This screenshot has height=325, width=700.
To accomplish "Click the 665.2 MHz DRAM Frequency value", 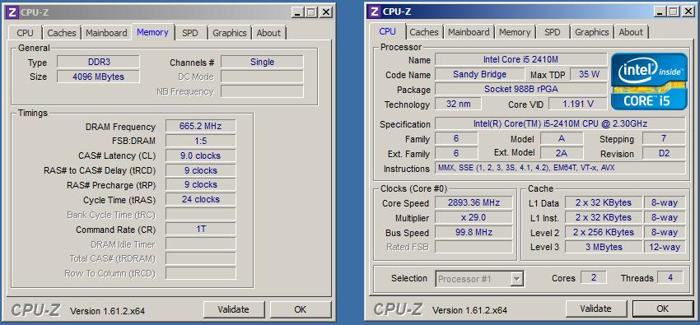I will click(x=200, y=126).
